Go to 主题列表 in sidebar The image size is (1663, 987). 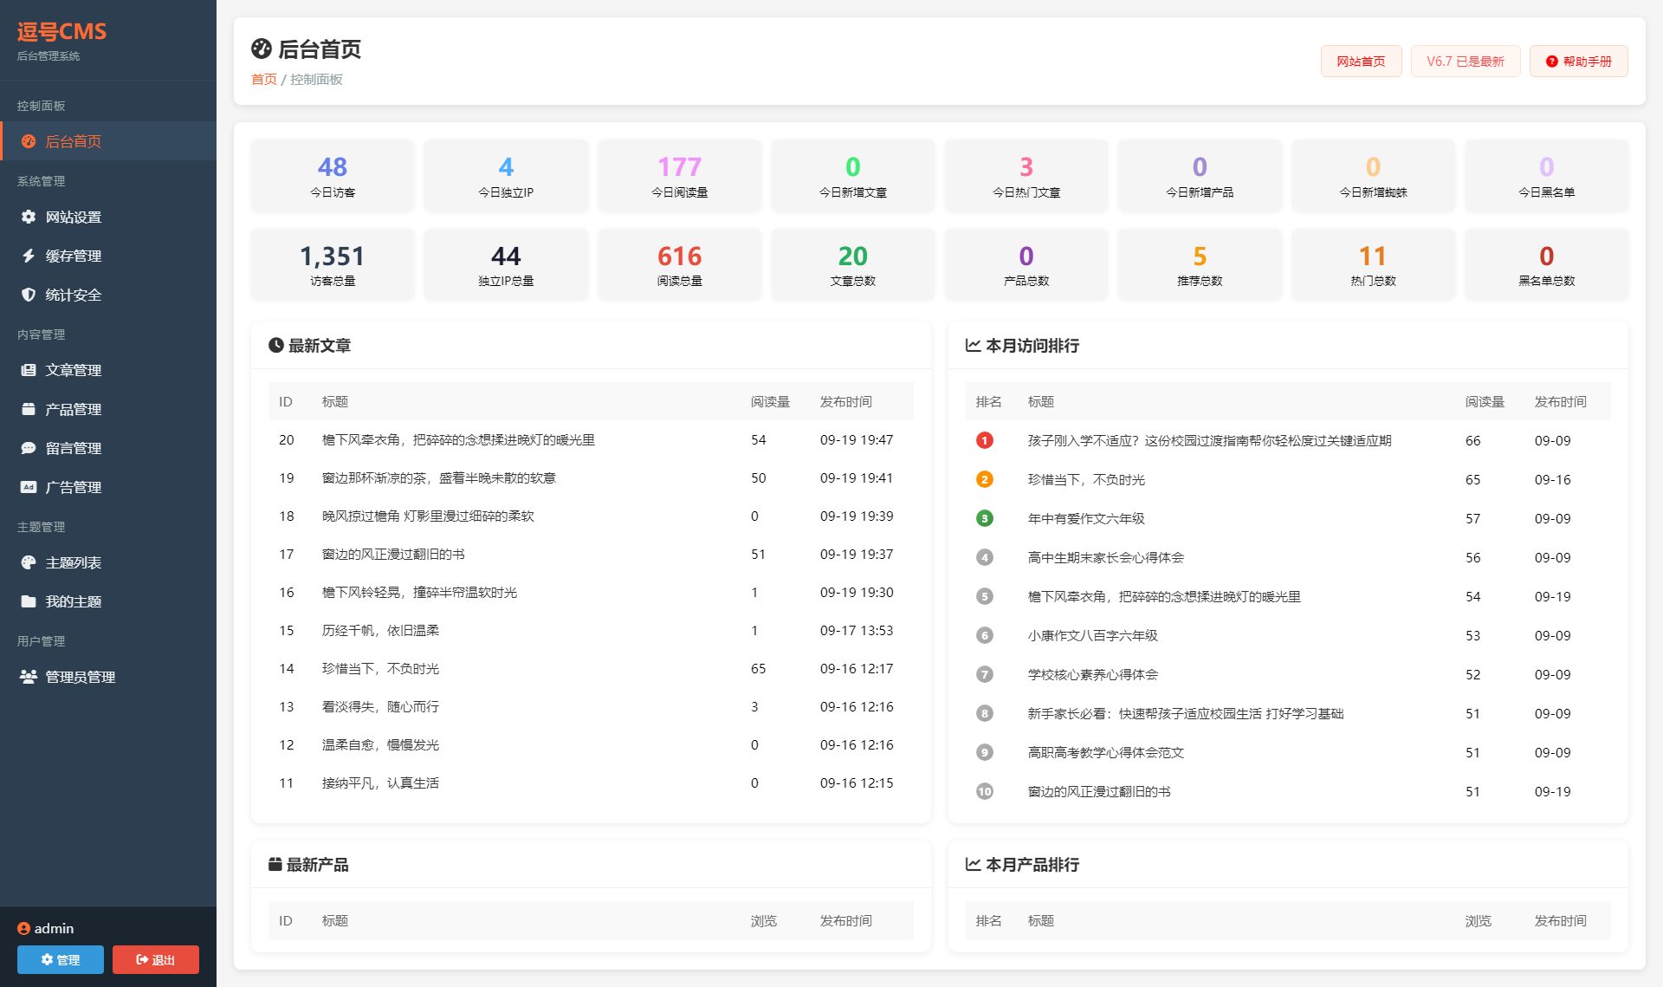tap(108, 562)
